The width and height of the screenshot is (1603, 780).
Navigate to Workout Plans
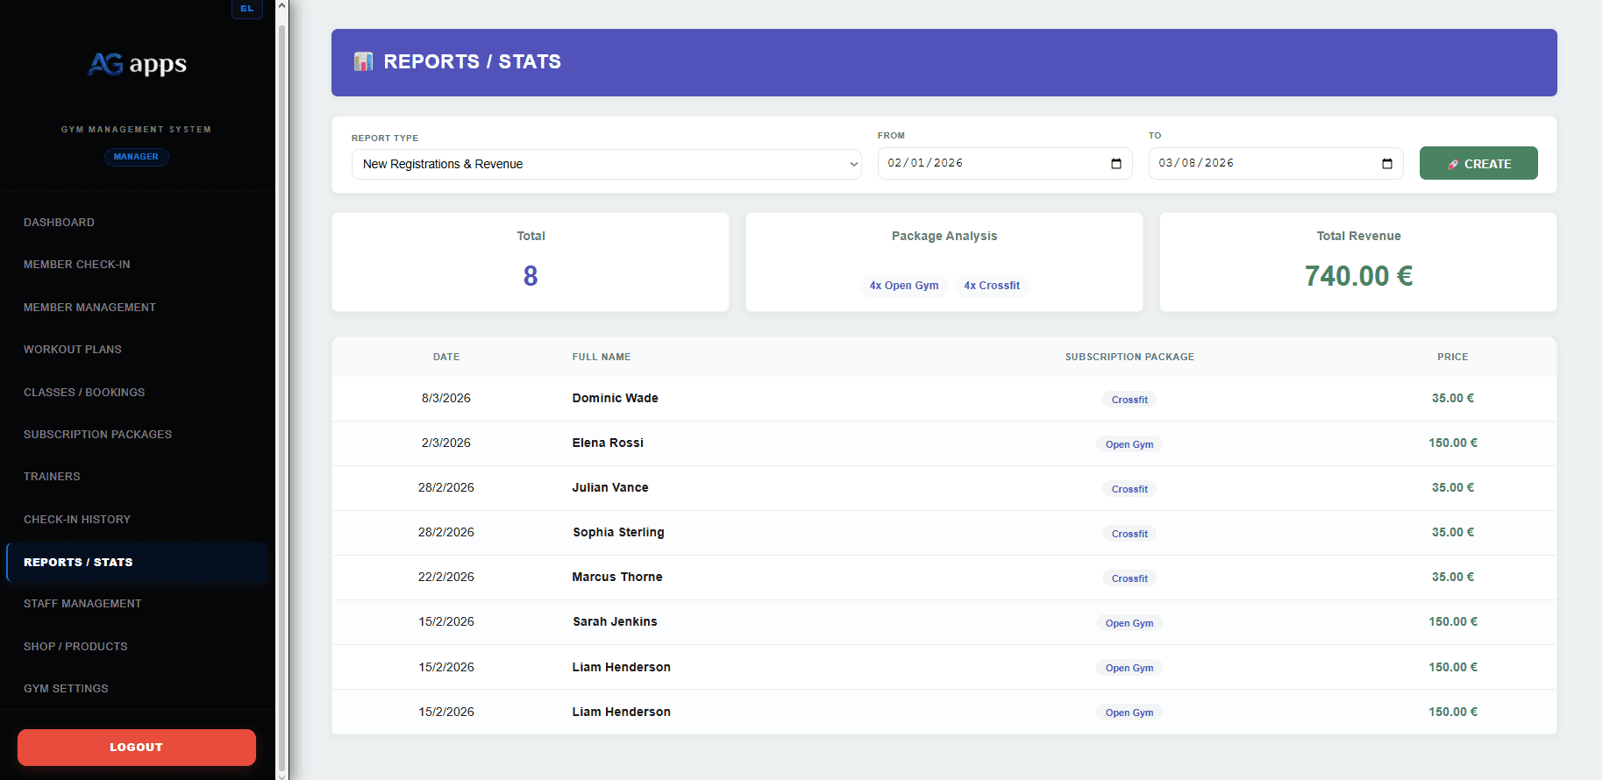pos(73,350)
